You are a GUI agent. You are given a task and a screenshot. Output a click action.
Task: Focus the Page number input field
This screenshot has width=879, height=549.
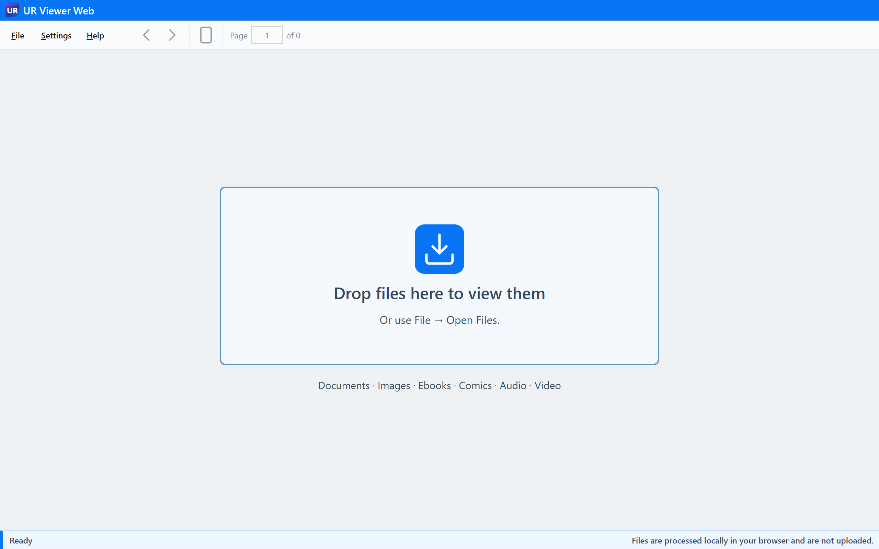[x=267, y=35]
